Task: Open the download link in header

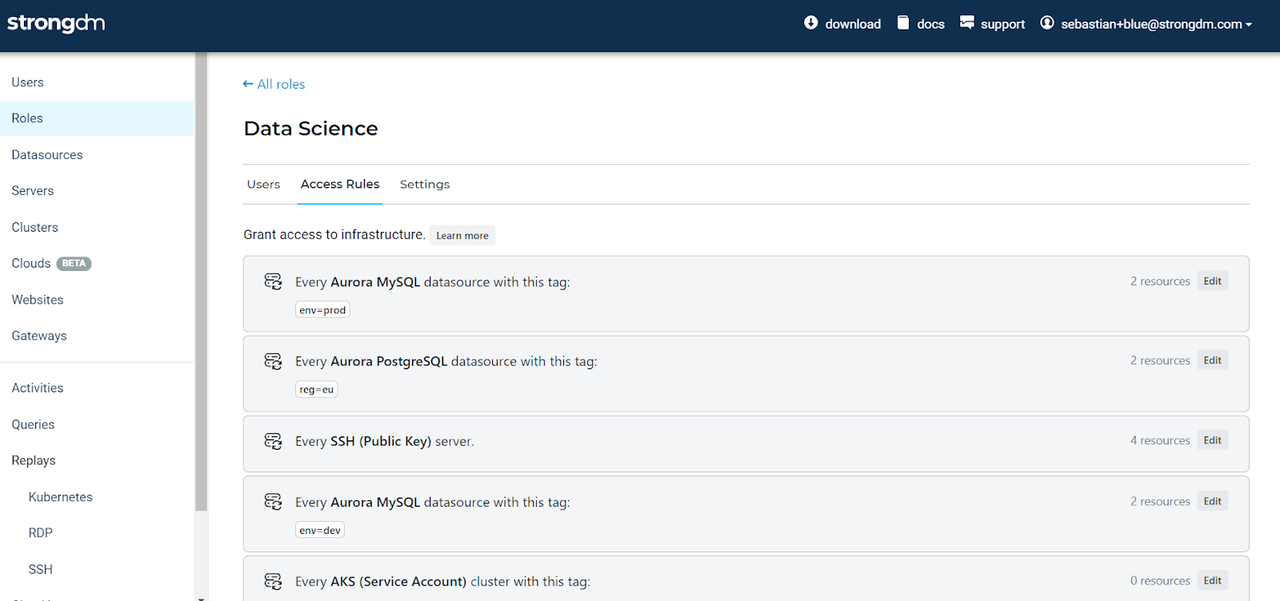Action: 853,24
